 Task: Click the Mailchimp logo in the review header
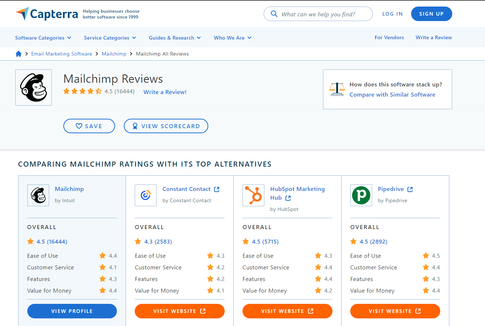tap(33, 87)
